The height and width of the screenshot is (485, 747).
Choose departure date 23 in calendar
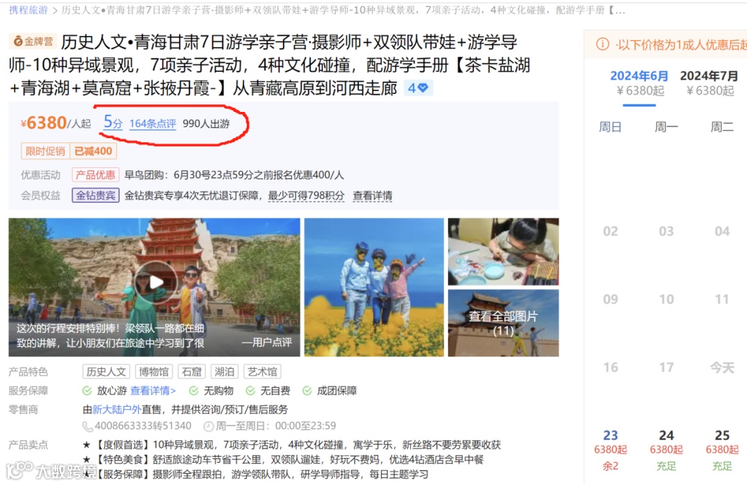pos(610,450)
